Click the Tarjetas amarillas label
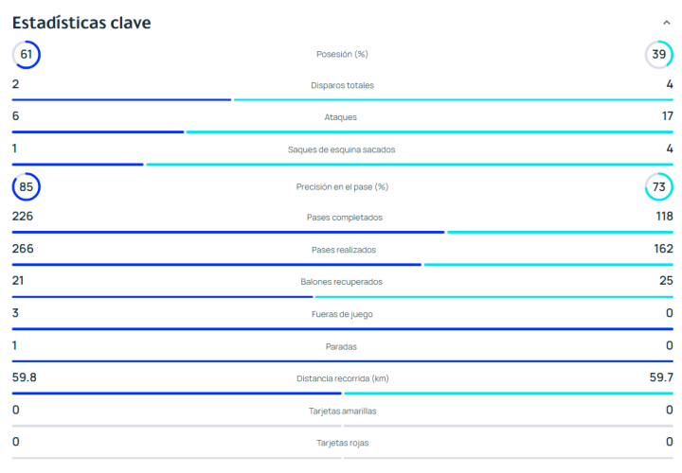This screenshot has width=682, height=473. (x=342, y=411)
